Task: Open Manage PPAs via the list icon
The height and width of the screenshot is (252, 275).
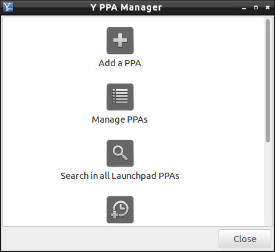Action: [x=120, y=97]
